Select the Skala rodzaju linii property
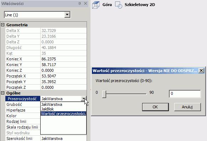 pyautogui.click(x=23, y=127)
